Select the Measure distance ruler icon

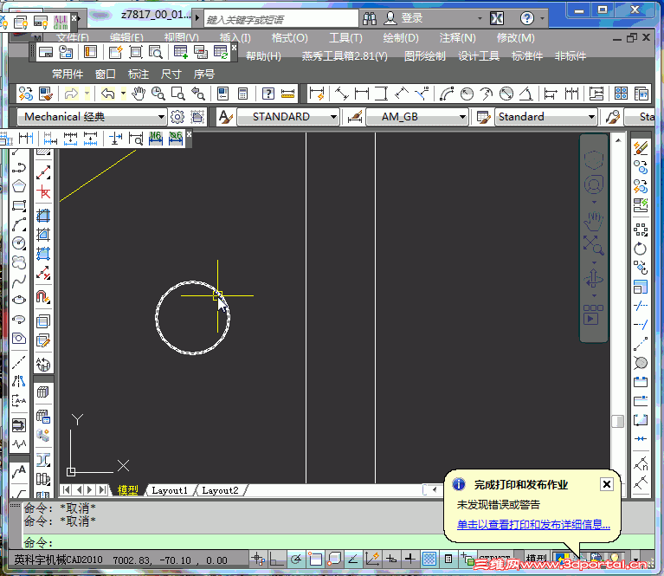pyautogui.click(x=288, y=94)
